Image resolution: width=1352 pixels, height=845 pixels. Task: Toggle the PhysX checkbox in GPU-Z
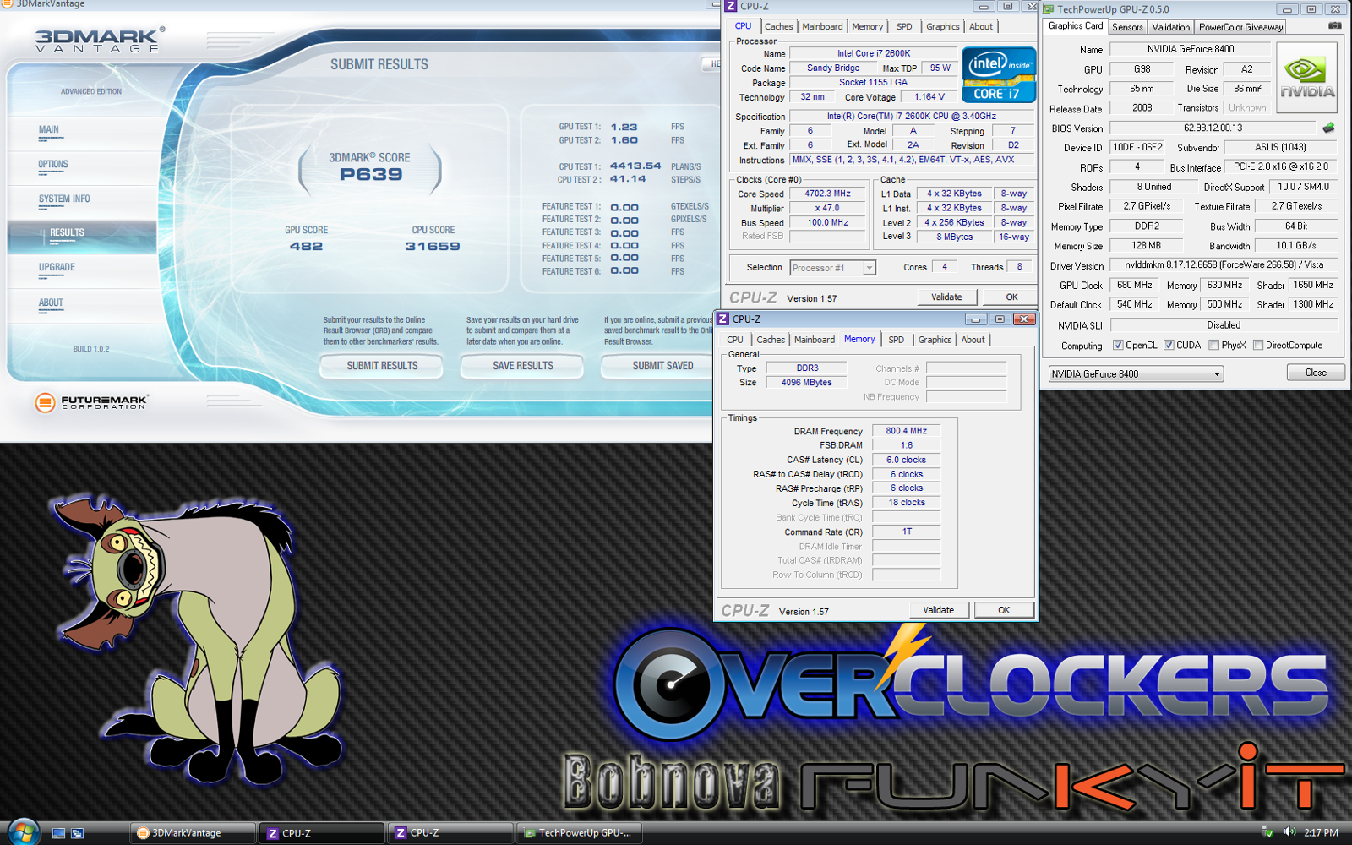(1213, 345)
